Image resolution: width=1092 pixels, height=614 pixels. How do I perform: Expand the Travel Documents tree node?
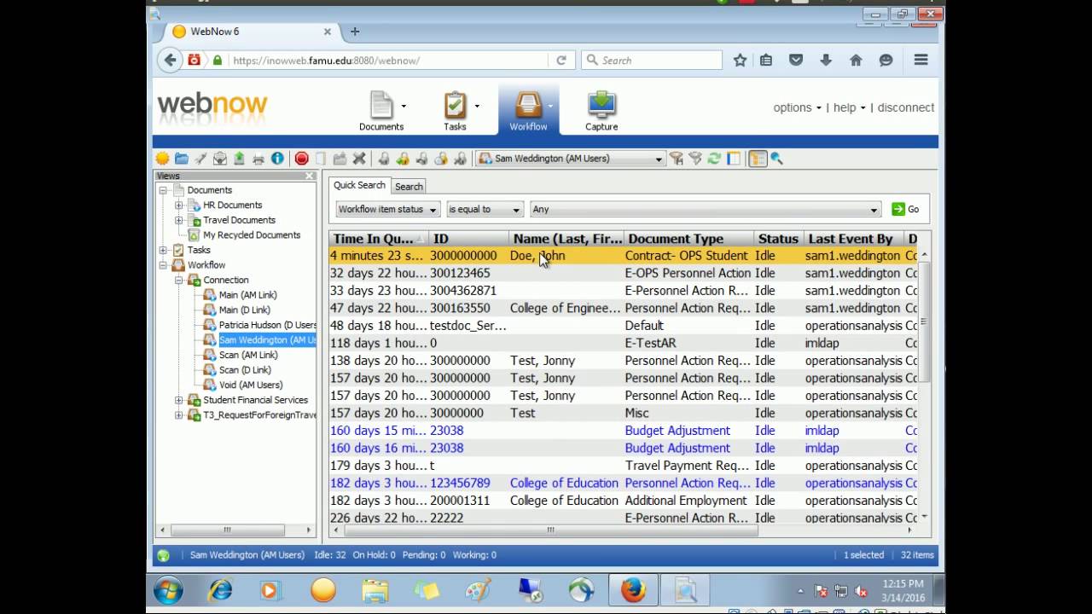click(x=178, y=220)
